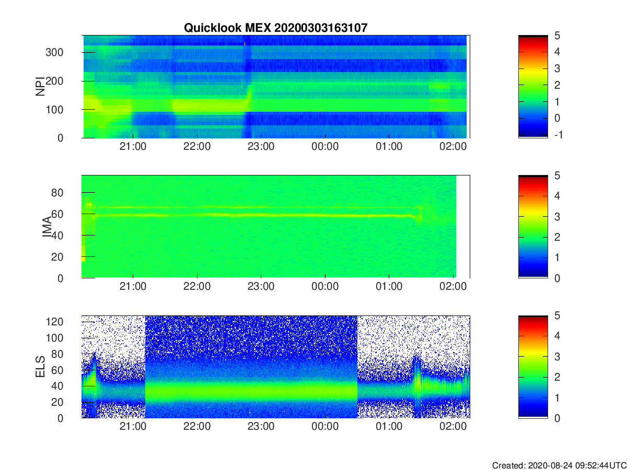Select the IMA y-axis label
The image size is (627, 470).
(x=47, y=227)
